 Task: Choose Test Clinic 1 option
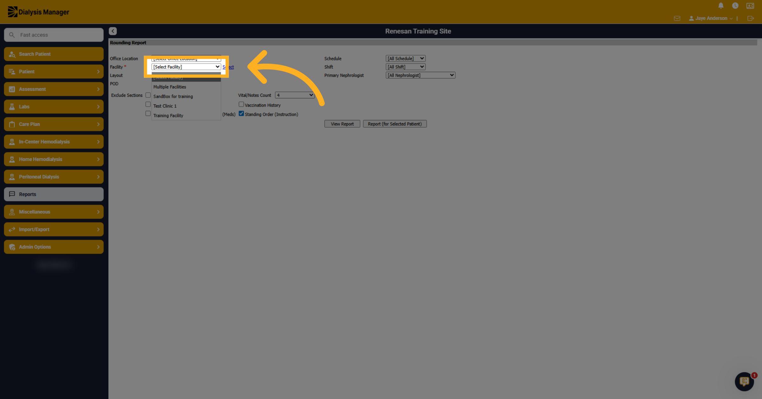pyautogui.click(x=186, y=106)
